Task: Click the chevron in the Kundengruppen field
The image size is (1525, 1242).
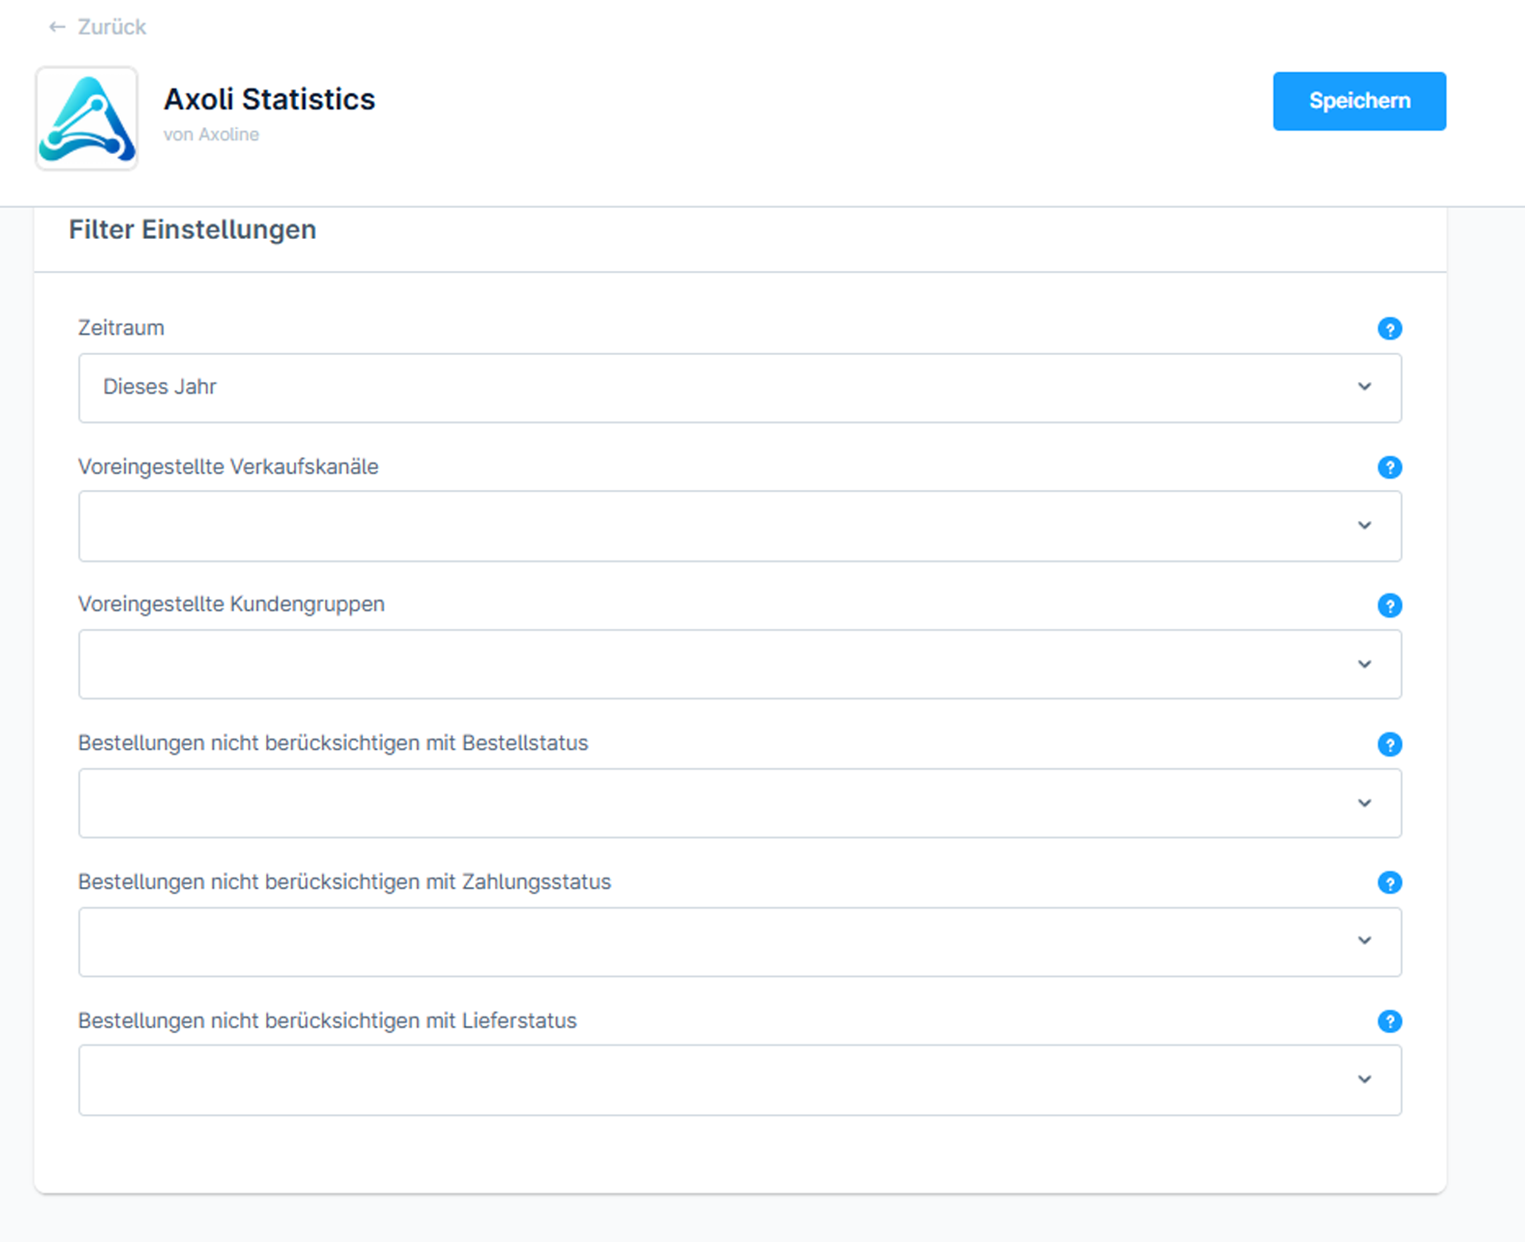Action: pyautogui.click(x=1365, y=664)
